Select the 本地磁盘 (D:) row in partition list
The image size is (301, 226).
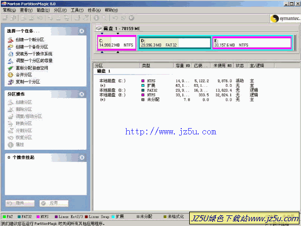click(x=179, y=90)
